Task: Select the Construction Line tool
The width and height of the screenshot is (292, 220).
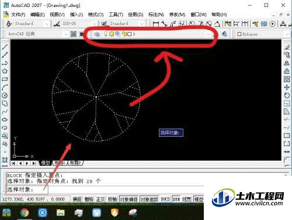Action: tap(5, 55)
